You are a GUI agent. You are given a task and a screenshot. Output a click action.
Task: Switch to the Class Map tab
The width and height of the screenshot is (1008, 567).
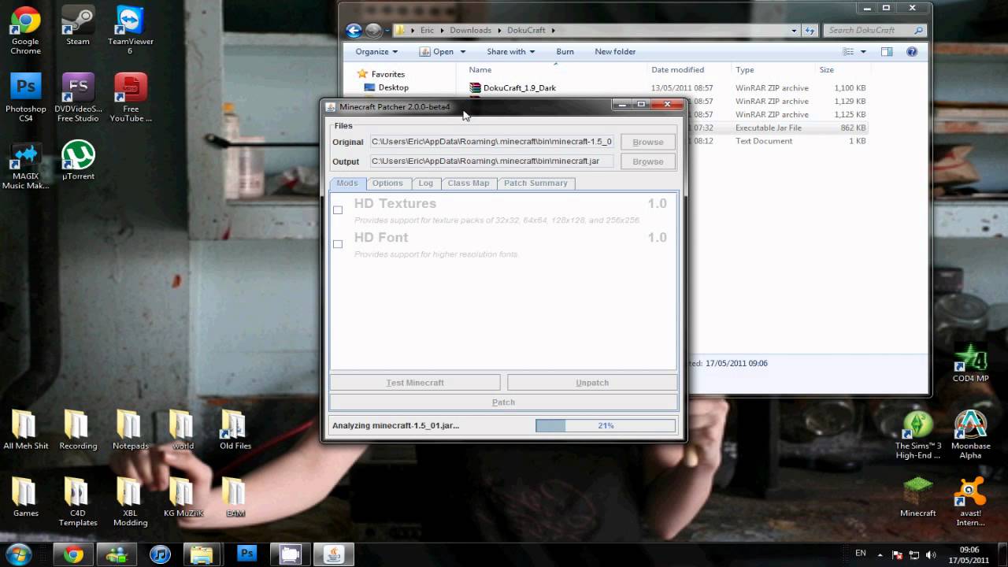click(469, 183)
